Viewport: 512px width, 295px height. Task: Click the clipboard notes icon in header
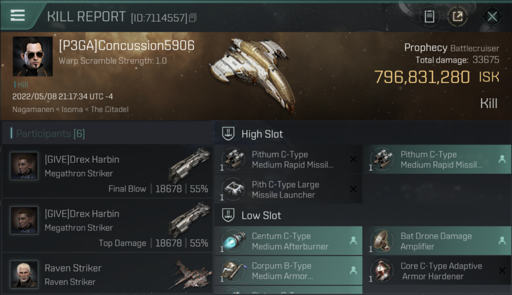(429, 17)
